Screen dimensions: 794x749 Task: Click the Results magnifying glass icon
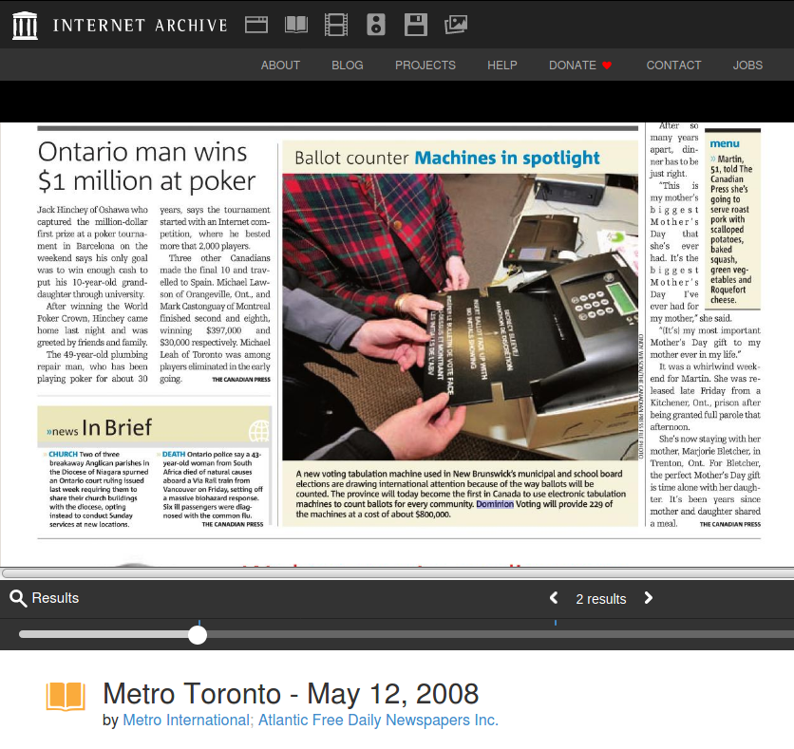click(x=18, y=598)
